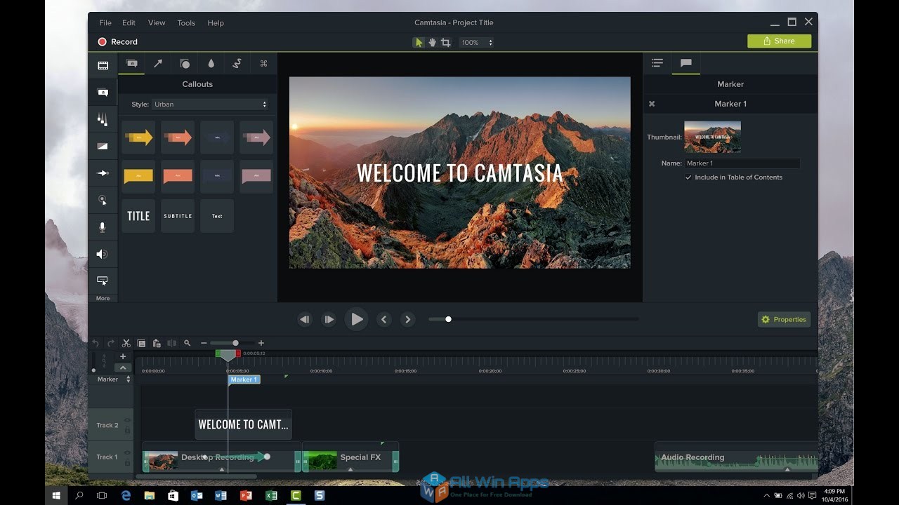Open Voice Narration using the microphone icon
This screenshot has height=505, width=899.
[103, 227]
